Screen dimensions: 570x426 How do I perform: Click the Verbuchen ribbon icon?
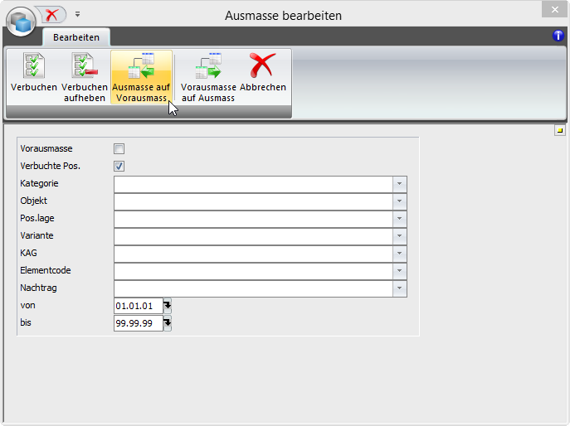[x=34, y=65]
